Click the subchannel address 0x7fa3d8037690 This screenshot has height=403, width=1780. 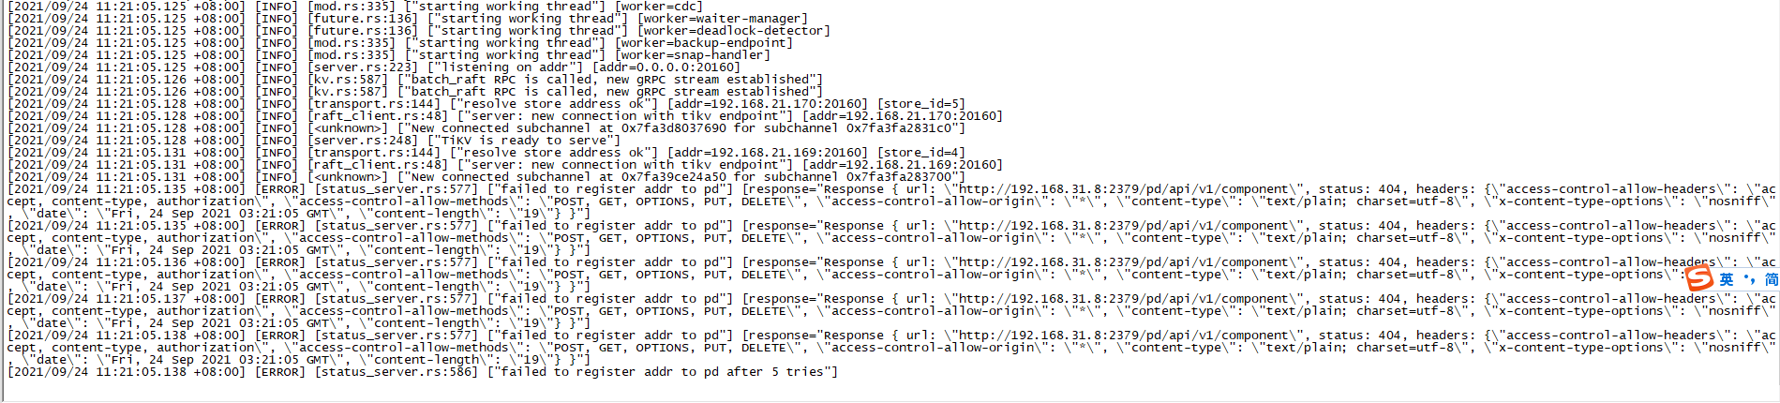point(674,128)
